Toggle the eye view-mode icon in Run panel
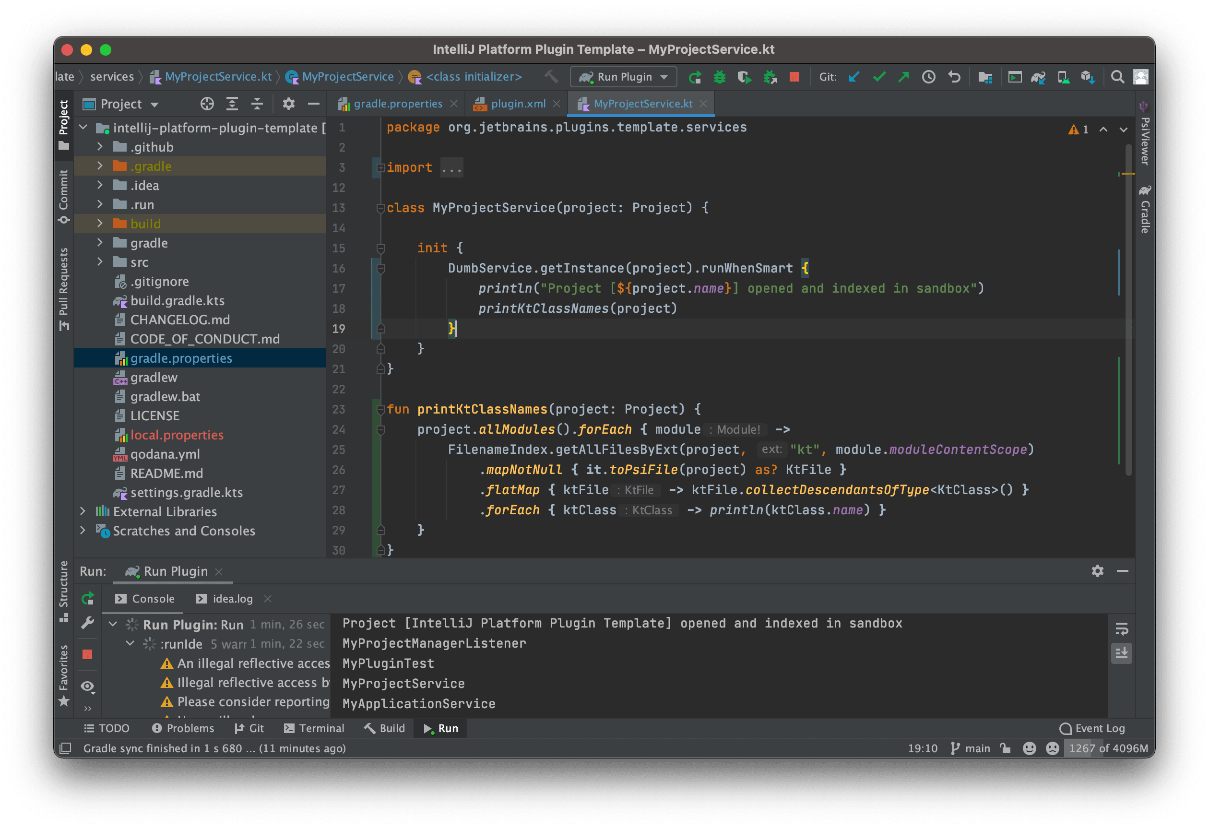This screenshot has height=829, width=1209. [88, 687]
